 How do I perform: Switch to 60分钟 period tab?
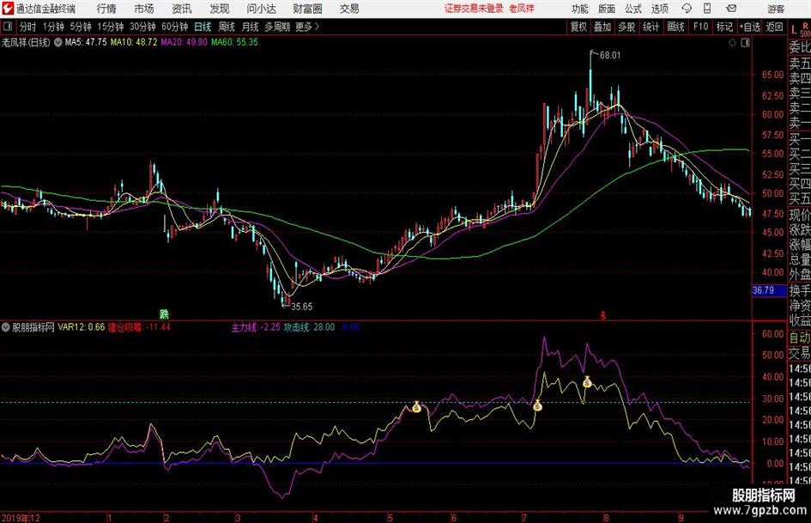point(174,27)
